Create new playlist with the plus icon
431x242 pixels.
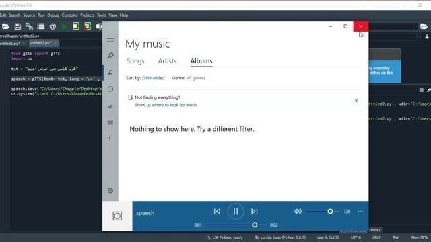pyautogui.click(x=110, y=138)
